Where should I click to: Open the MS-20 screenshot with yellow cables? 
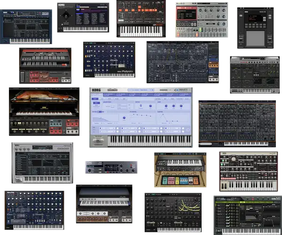tap(173, 212)
